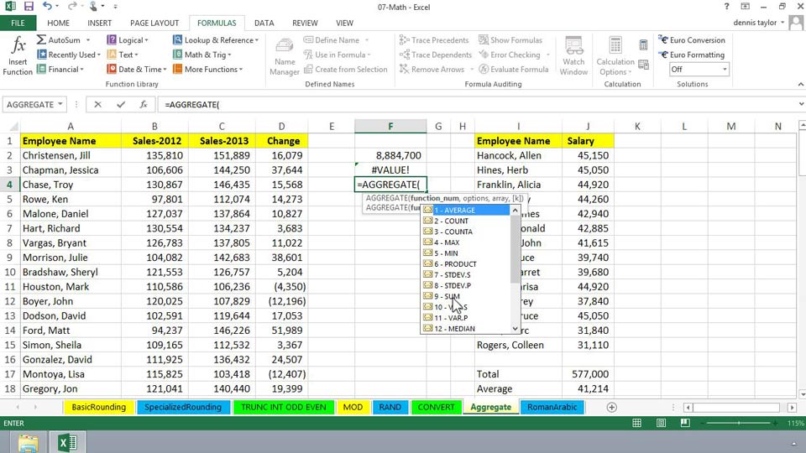Expand the Off dropdown under Euro Formatting
Viewport: 806px width, 453px height.
[723, 70]
